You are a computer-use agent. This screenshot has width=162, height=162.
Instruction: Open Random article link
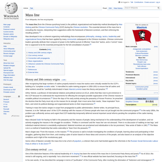click(9, 34)
